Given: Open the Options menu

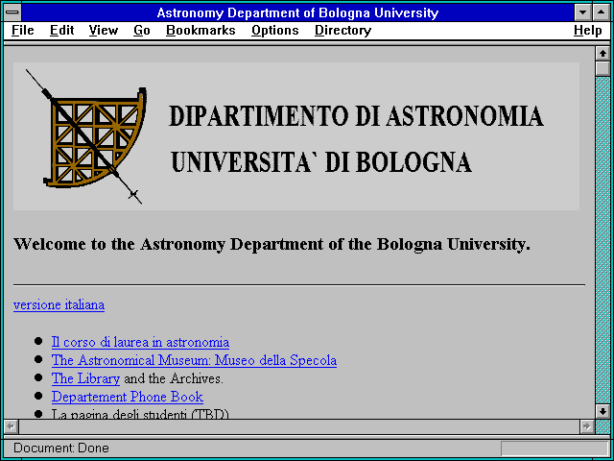Looking at the screenshot, I should pos(275,31).
